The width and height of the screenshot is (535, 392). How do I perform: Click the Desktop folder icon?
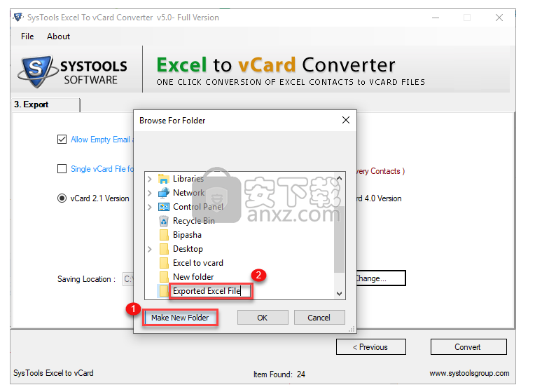164,249
